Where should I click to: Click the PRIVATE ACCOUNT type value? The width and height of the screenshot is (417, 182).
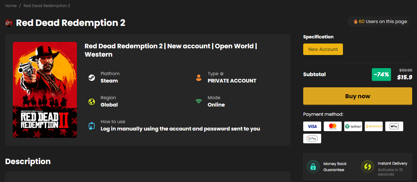pyautogui.click(x=232, y=81)
